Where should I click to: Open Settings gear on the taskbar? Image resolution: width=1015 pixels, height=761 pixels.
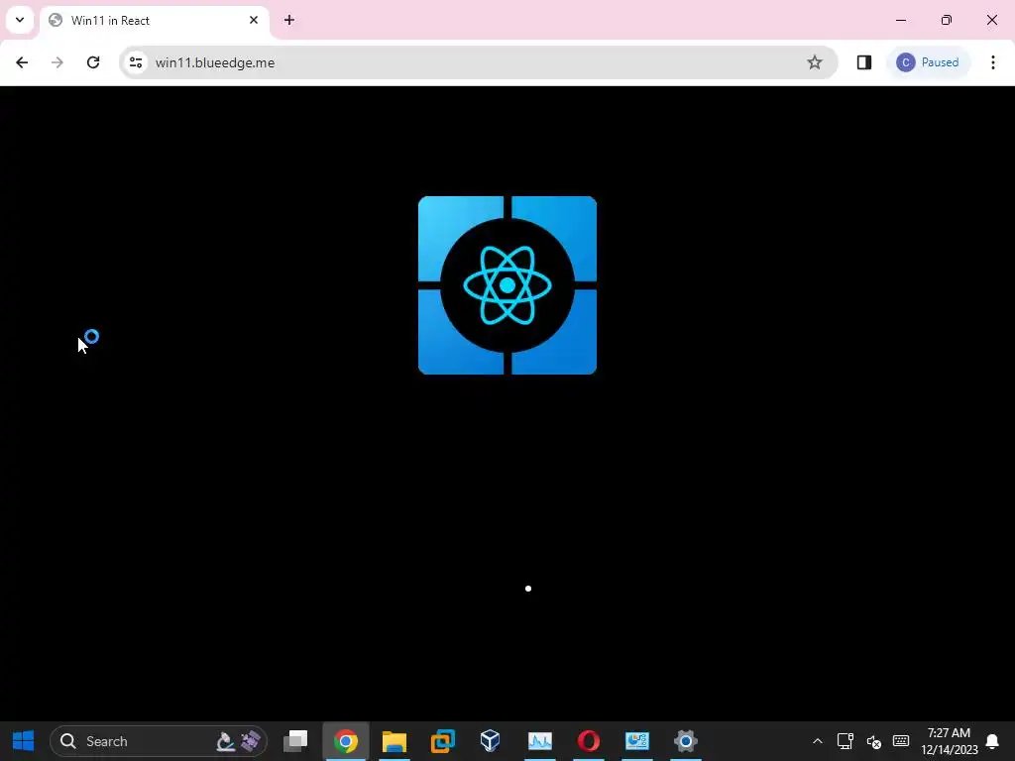point(686,741)
